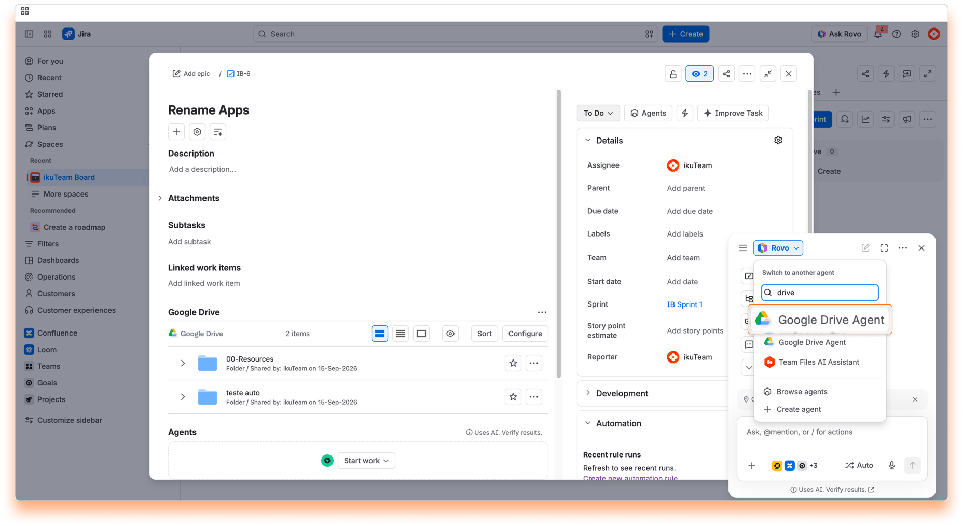Image resolution: width=963 pixels, height=526 pixels.
Task: Open the To Do status dropdown
Action: point(598,113)
